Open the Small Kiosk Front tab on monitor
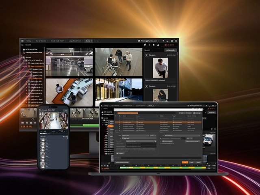This screenshot has width=260, height=195. point(57,41)
